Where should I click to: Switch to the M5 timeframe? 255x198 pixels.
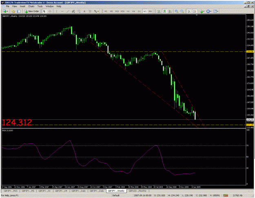111,11
